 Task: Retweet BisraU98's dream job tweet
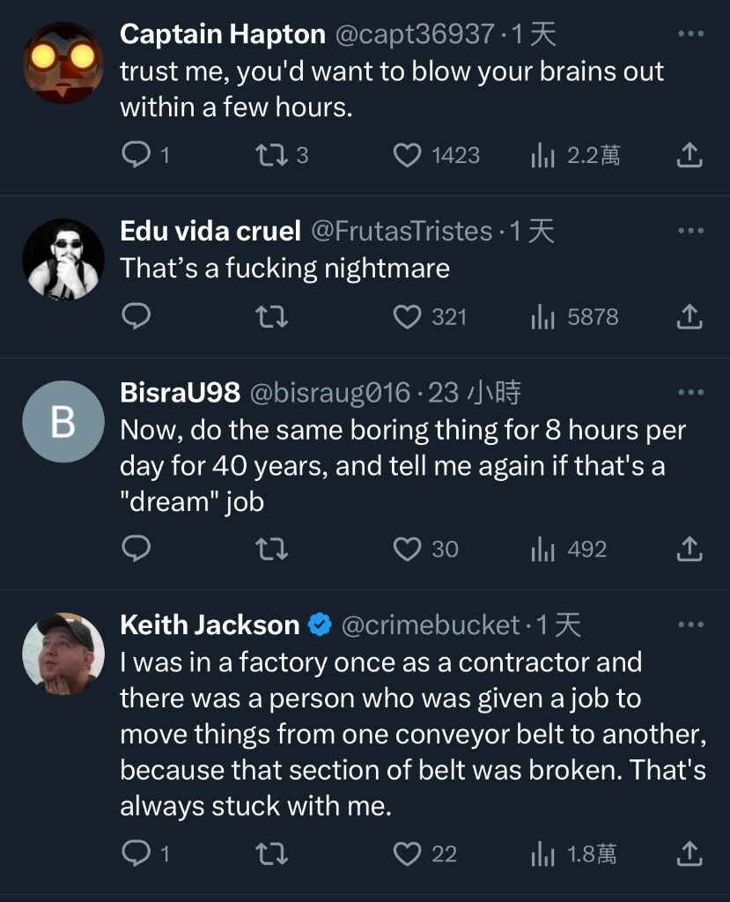click(x=270, y=550)
